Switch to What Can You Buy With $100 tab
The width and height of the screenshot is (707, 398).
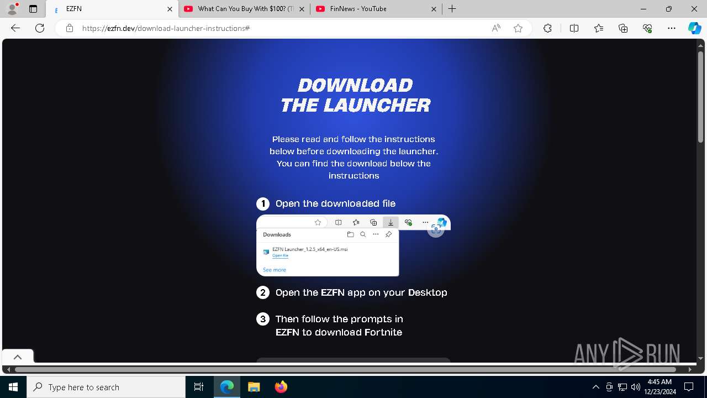[x=244, y=9]
